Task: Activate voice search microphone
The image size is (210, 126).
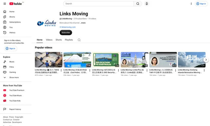Action: click(147, 4)
